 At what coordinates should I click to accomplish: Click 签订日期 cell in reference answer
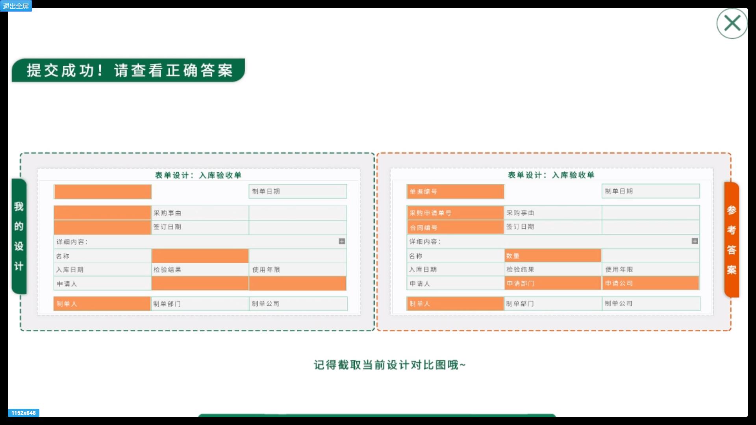(553, 227)
